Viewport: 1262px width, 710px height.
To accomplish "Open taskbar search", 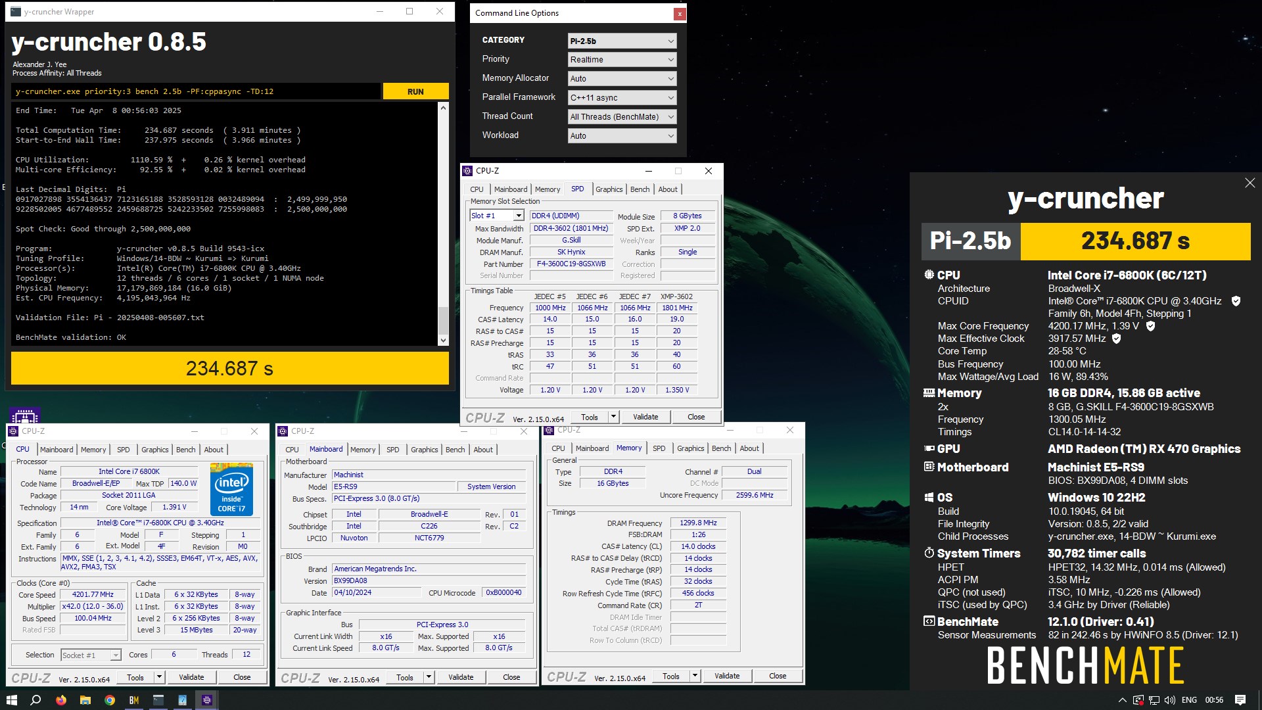I will coord(36,700).
